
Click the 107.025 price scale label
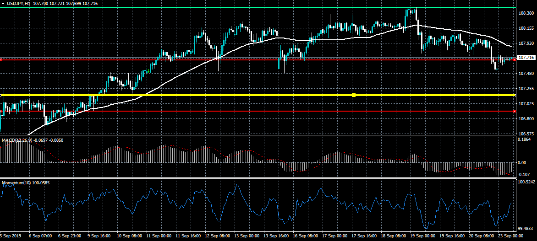(526, 103)
